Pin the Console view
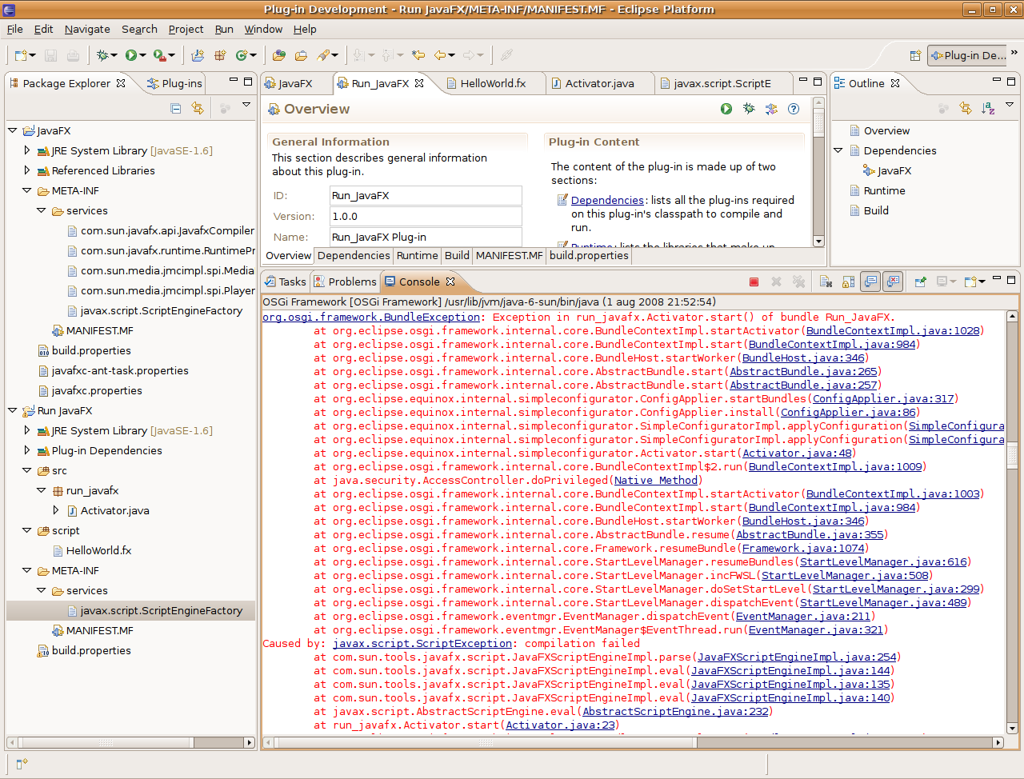The width and height of the screenshot is (1024, 779). (921, 282)
